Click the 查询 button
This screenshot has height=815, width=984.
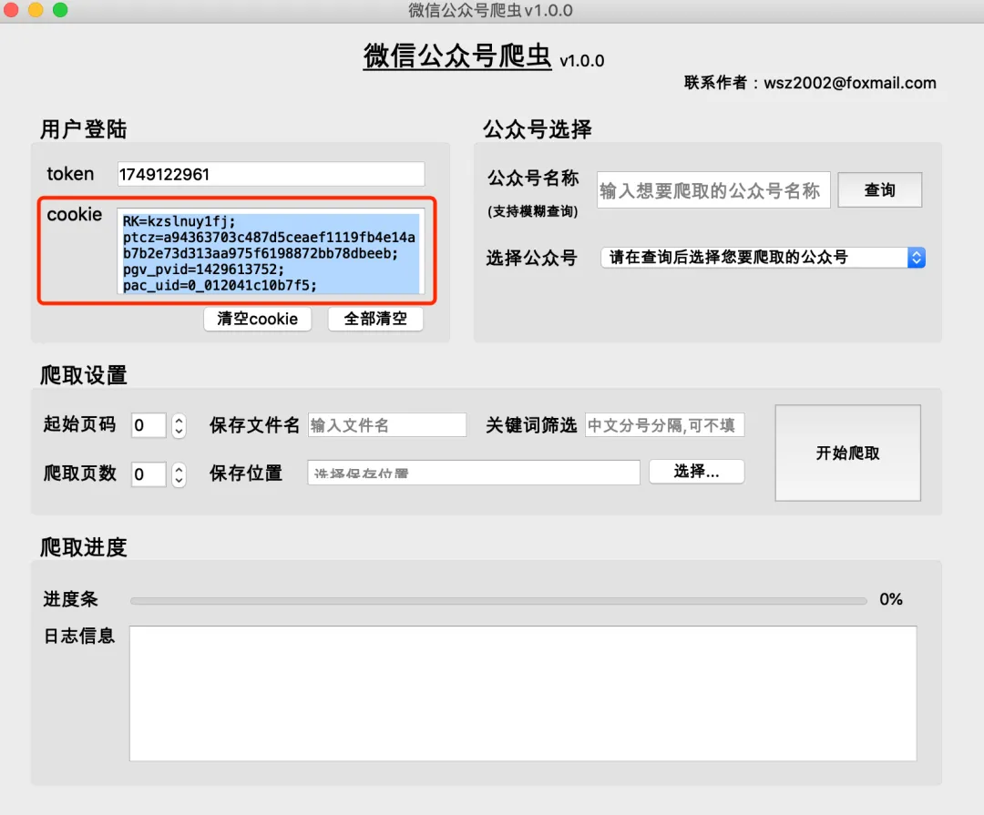880,190
